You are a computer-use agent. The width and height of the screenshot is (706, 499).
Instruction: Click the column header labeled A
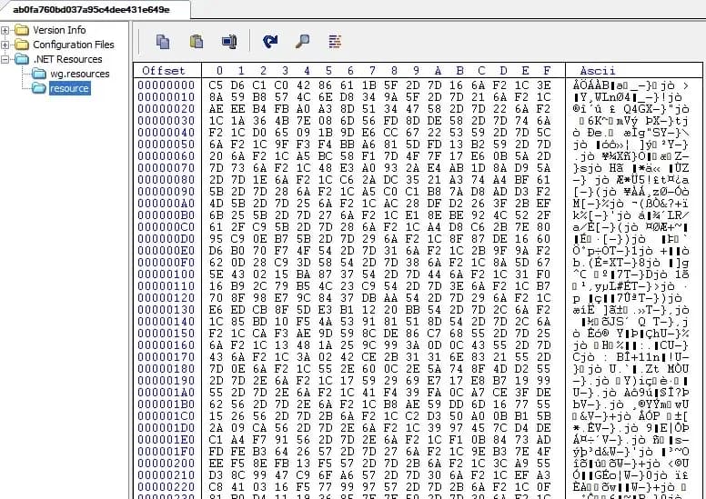(438, 71)
